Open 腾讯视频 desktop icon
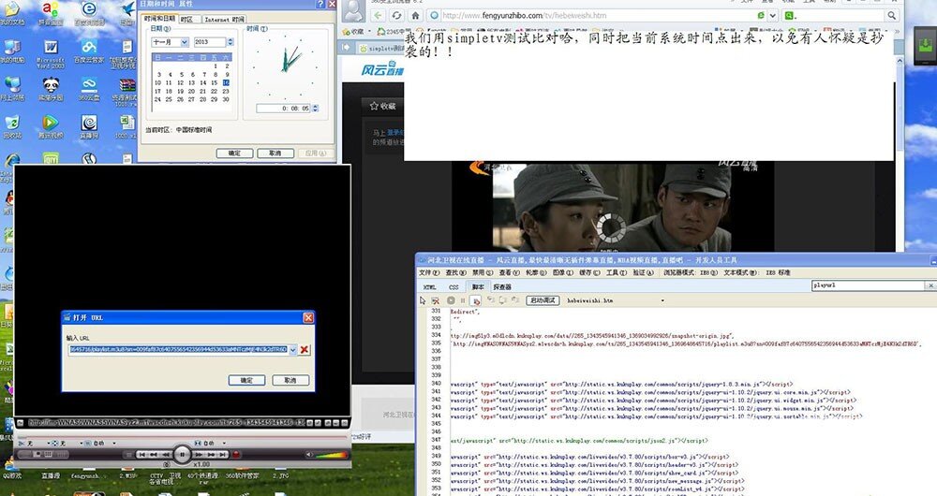The height and width of the screenshot is (496, 937). (x=51, y=126)
